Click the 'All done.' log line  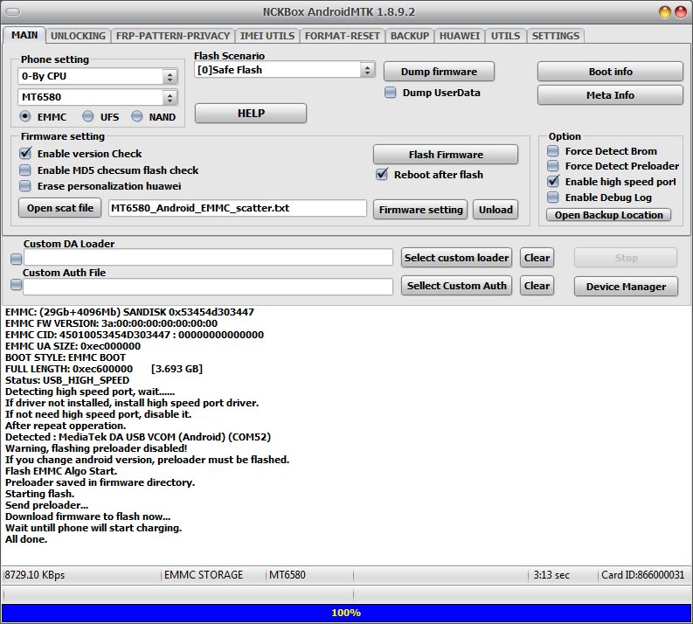click(26, 539)
